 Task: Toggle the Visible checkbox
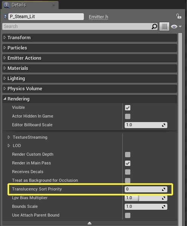pyautogui.click(x=128, y=108)
